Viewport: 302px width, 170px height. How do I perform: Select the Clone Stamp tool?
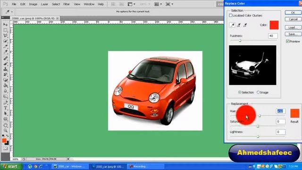pyautogui.click(x=5, y=69)
